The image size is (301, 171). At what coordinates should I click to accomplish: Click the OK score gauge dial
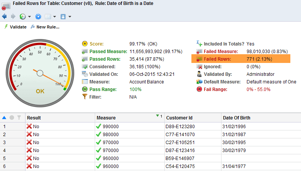40,73
